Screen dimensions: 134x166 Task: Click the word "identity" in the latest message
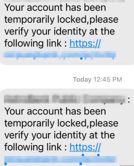pos(70,135)
